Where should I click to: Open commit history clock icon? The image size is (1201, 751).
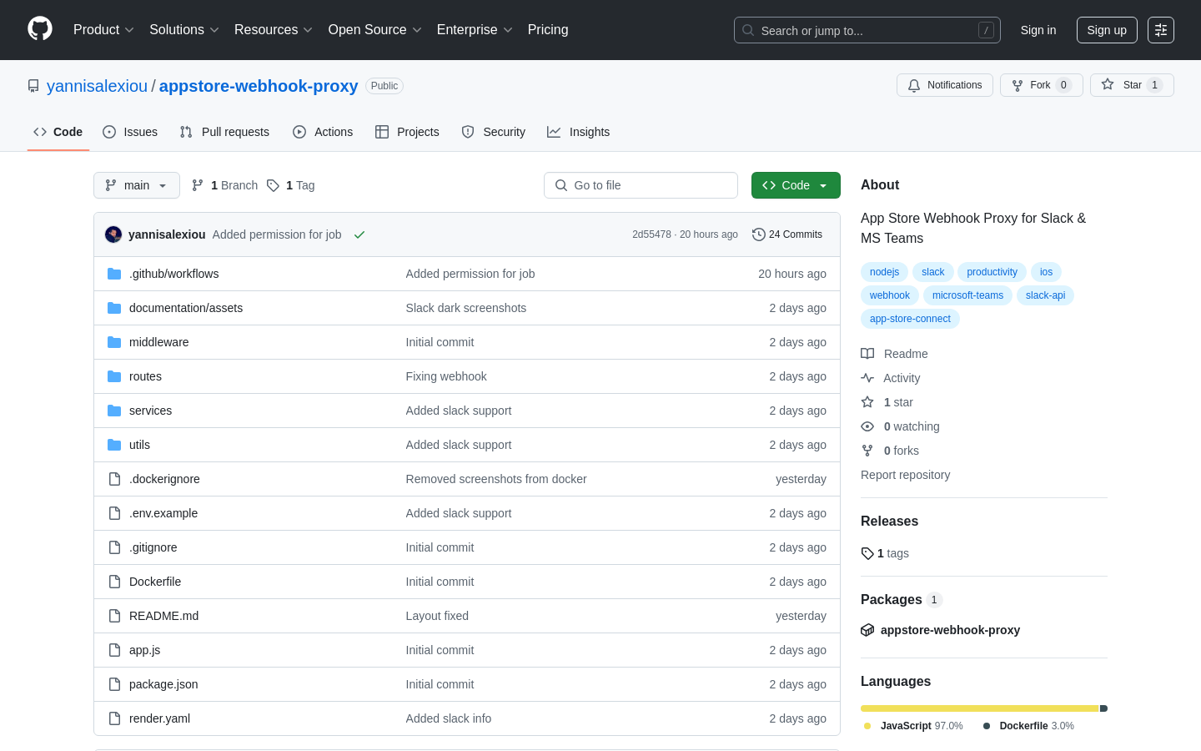758,234
